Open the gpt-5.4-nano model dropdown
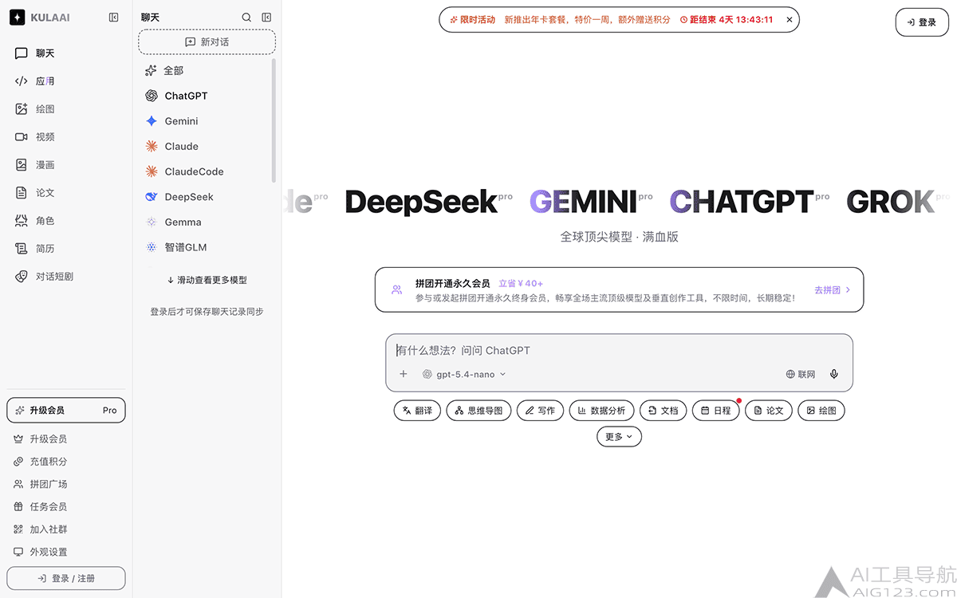The width and height of the screenshot is (957, 598). [464, 374]
